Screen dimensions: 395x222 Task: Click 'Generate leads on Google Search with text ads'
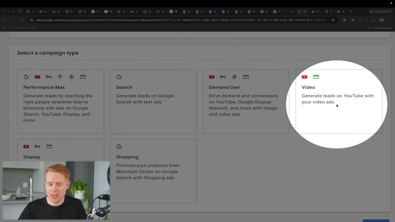tap(145, 99)
